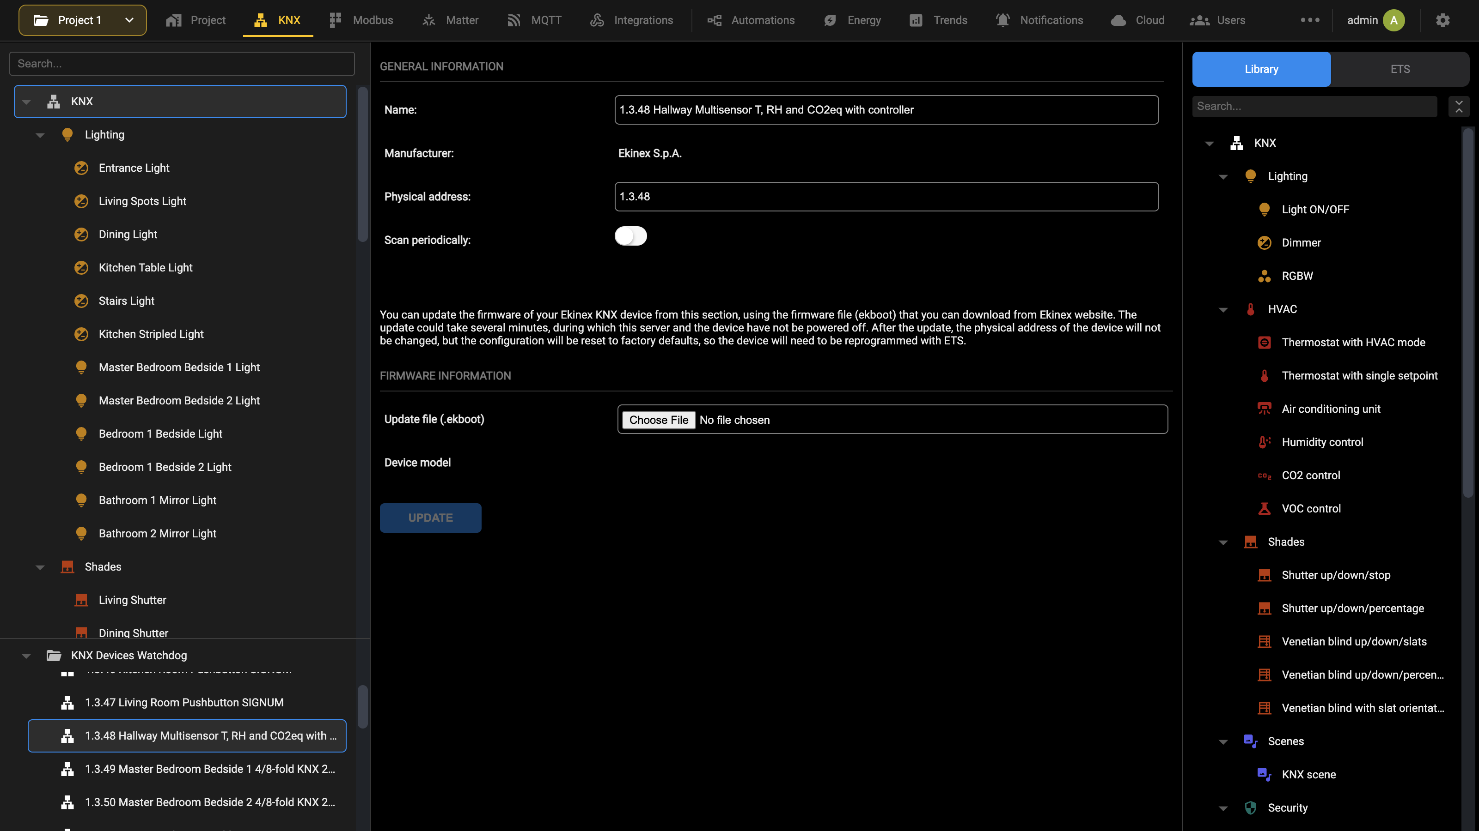Click the Venetian blind up/down/slats icon
Screen dimensions: 1479x831
pos(1264,642)
